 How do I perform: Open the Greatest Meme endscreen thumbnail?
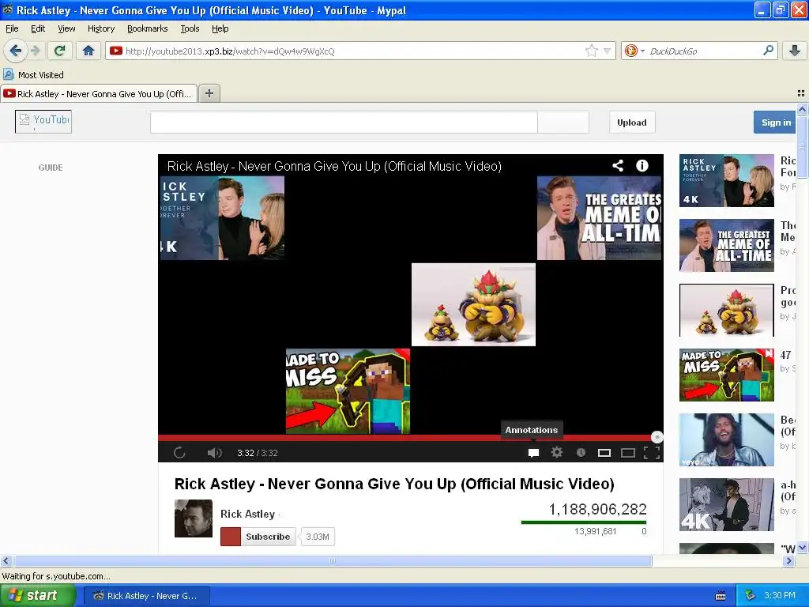pos(599,218)
